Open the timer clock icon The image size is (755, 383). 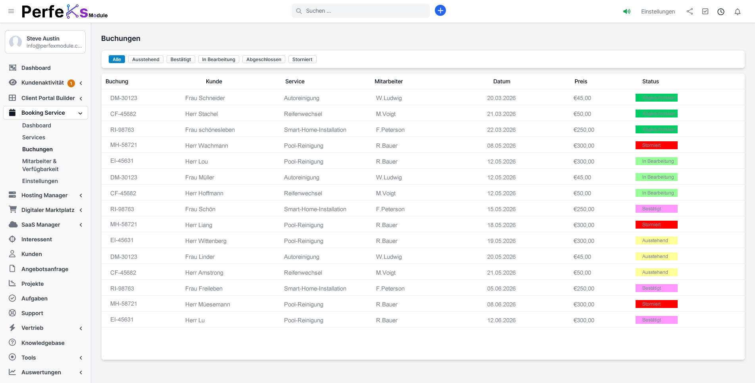coord(720,12)
